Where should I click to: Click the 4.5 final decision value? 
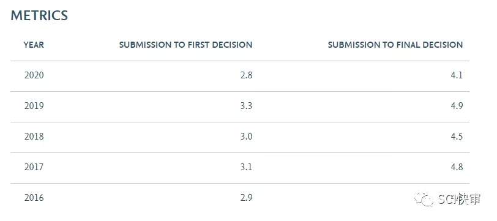(x=457, y=137)
